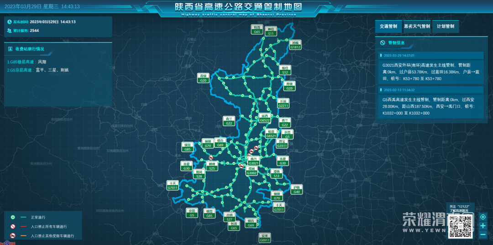Open the G6911 highway shield marker

coord(265,238)
